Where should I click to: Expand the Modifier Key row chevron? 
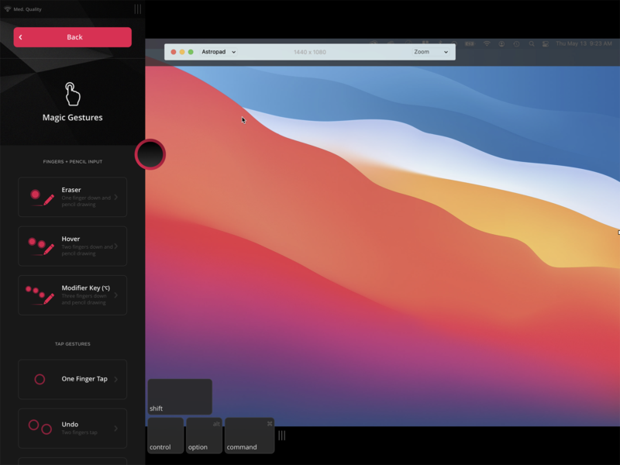[115, 295]
